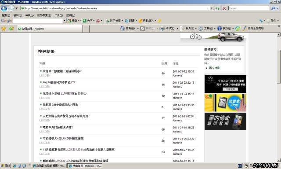Click the magnifier search icon by Yahoo box
This screenshot has height=169, width=281.
point(273,8)
